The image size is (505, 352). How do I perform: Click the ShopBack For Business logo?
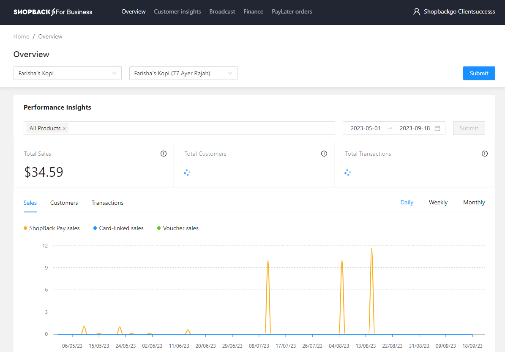(x=52, y=12)
